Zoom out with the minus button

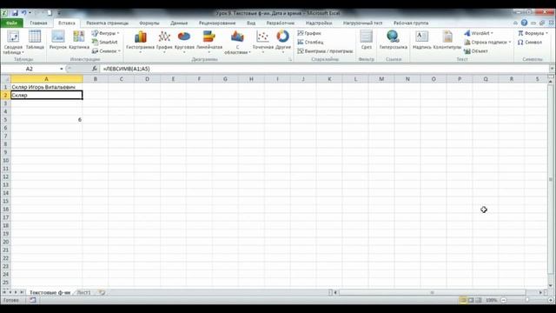(x=504, y=300)
